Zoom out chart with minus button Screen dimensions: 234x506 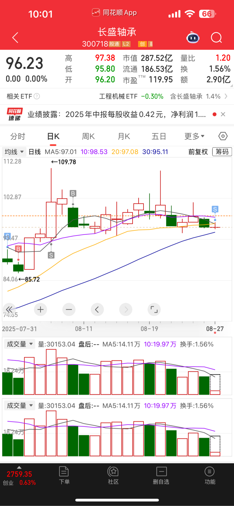point(69,310)
